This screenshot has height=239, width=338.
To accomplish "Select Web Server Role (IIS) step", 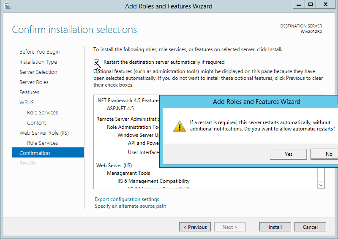I will point(44,133).
